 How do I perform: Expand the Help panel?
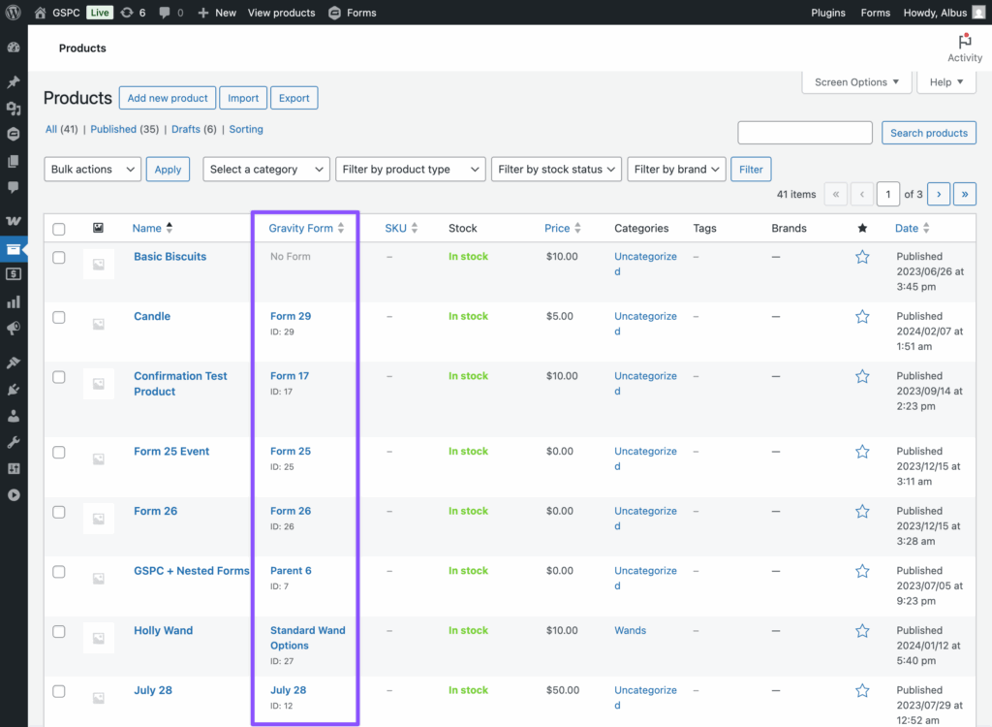(946, 82)
